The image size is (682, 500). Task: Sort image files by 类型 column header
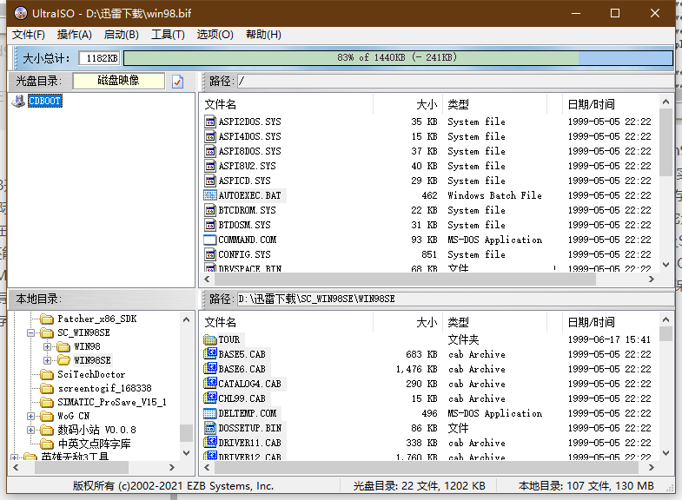click(494, 104)
